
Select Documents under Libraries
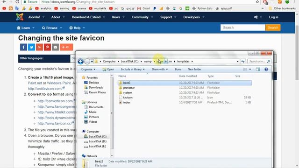point(94,107)
